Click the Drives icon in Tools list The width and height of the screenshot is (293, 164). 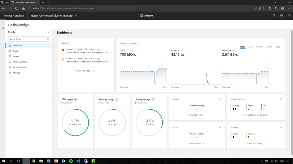[x=10, y=51]
